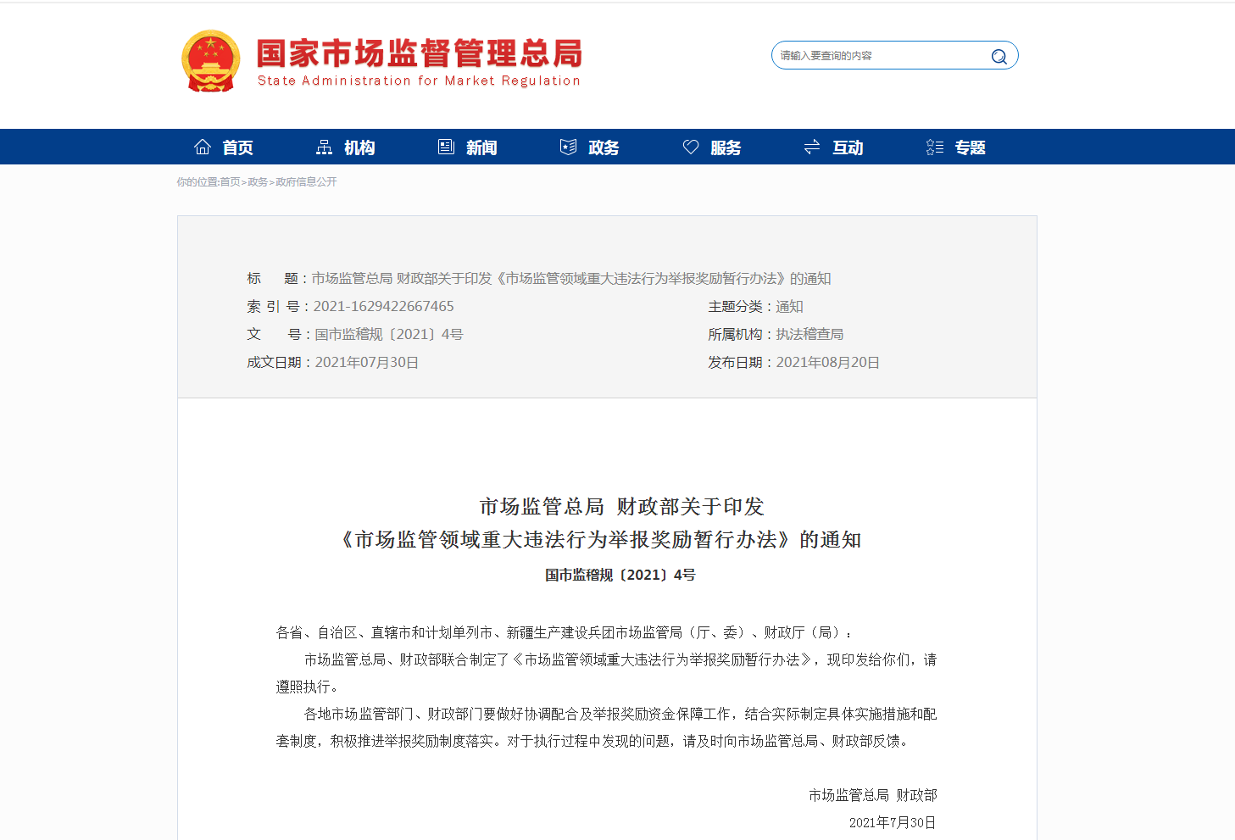Click the 主题分类 value 通知
The image size is (1235, 840).
789,306
